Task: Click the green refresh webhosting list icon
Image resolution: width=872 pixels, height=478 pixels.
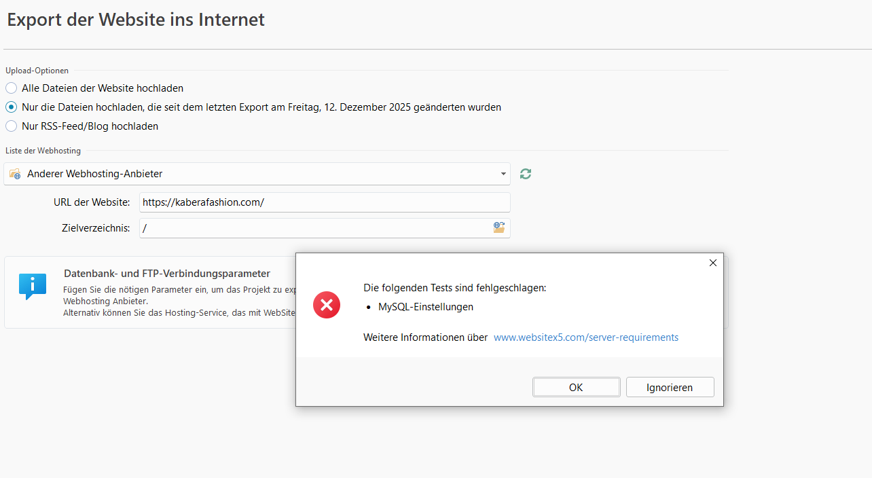Action: (526, 174)
